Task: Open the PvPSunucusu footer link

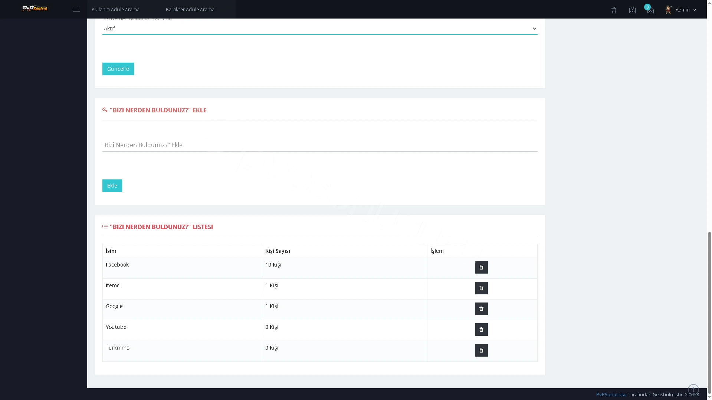Action: [x=611, y=394]
